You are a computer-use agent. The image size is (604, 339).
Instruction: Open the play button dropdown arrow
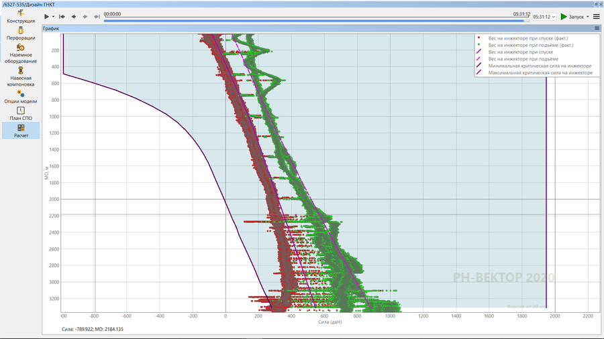click(54, 16)
